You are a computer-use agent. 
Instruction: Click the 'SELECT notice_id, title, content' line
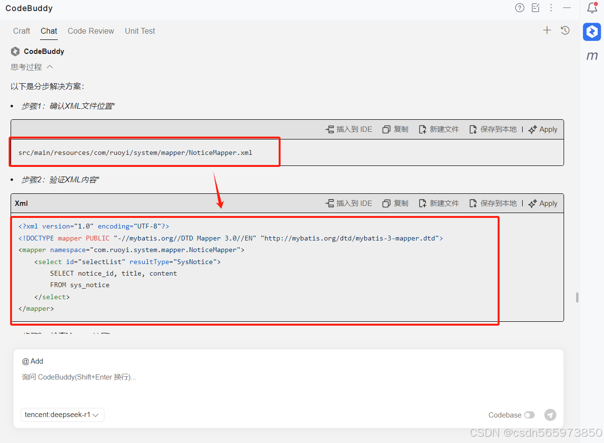(x=114, y=273)
